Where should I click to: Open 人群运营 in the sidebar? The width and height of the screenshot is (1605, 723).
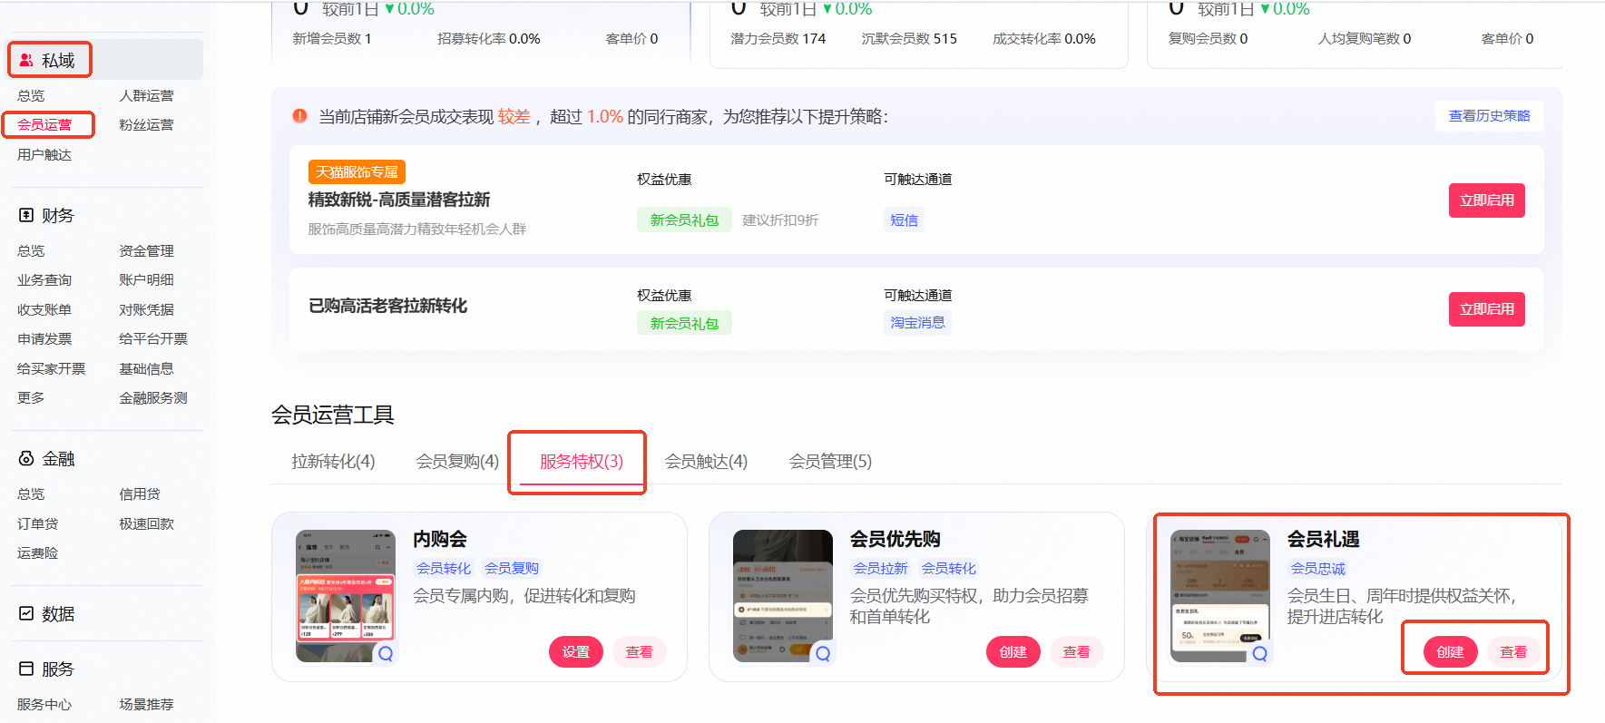pyautogui.click(x=146, y=96)
